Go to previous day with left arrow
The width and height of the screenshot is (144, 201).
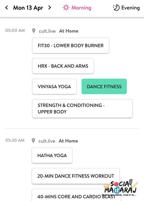click(x=6, y=8)
